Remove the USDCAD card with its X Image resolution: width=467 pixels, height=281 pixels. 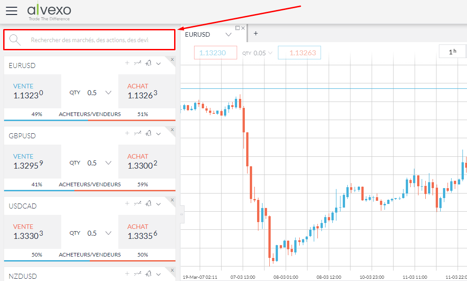172,200
